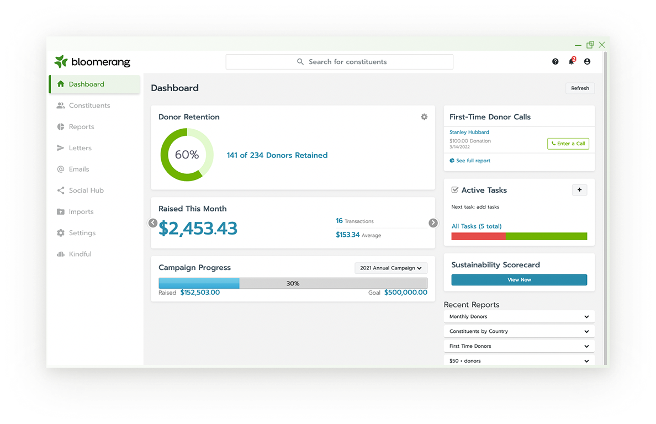The width and height of the screenshot is (656, 424).
Task: Click the $2,453.43 raised amount
Action: pos(198,229)
